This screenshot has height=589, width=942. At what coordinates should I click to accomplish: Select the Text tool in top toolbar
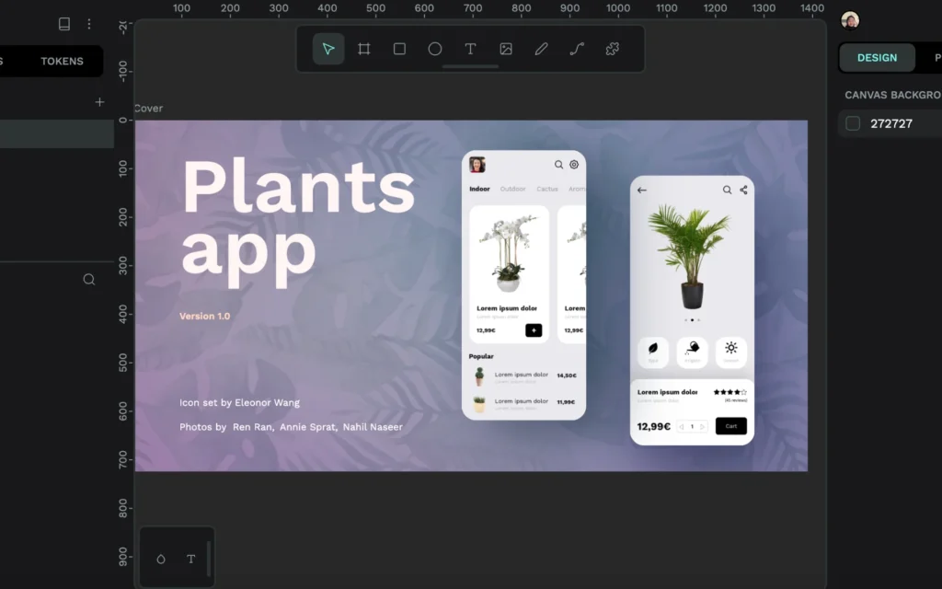tap(470, 49)
